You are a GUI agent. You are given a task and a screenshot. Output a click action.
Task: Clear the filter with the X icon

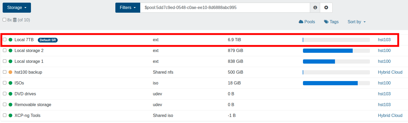tap(326, 8)
